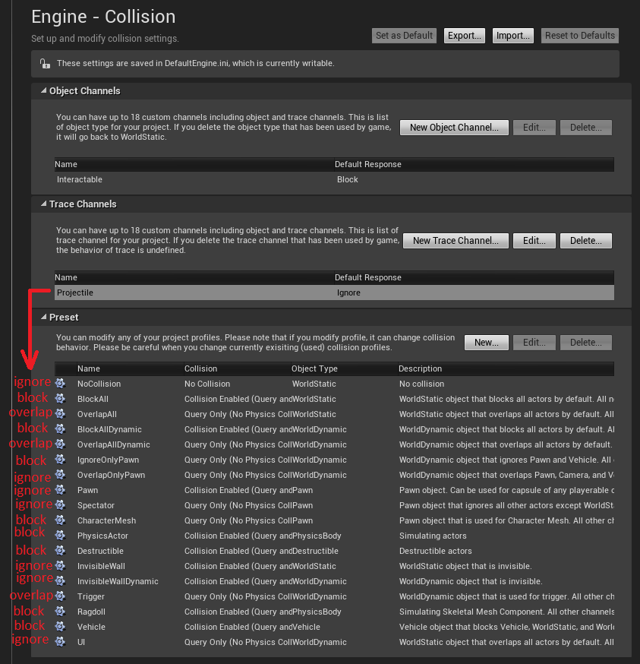Click the lock icon in the writable notice
The height and width of the screenshot is (664, 640).
click(45, 64)
